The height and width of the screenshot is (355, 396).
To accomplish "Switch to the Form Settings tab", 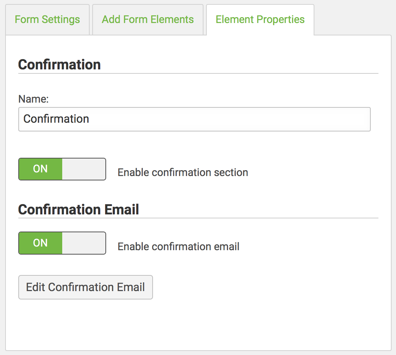I will tap(48, 19).
